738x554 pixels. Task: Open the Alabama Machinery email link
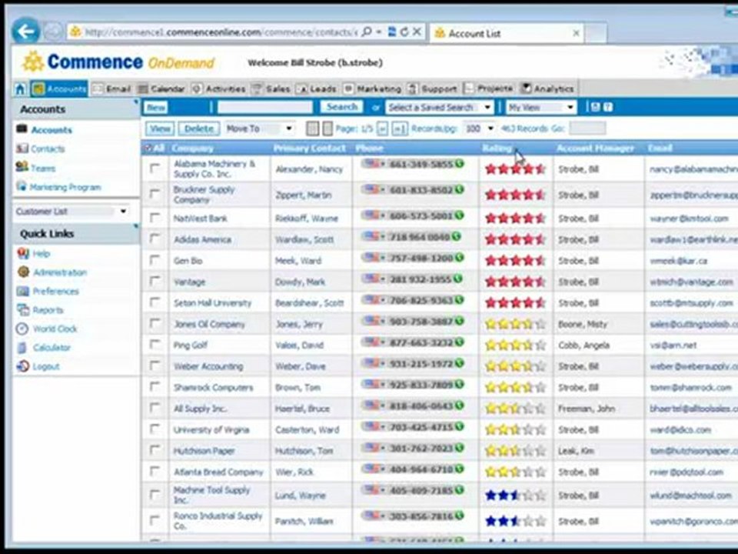pyautogui.click(x=693, y=169)
